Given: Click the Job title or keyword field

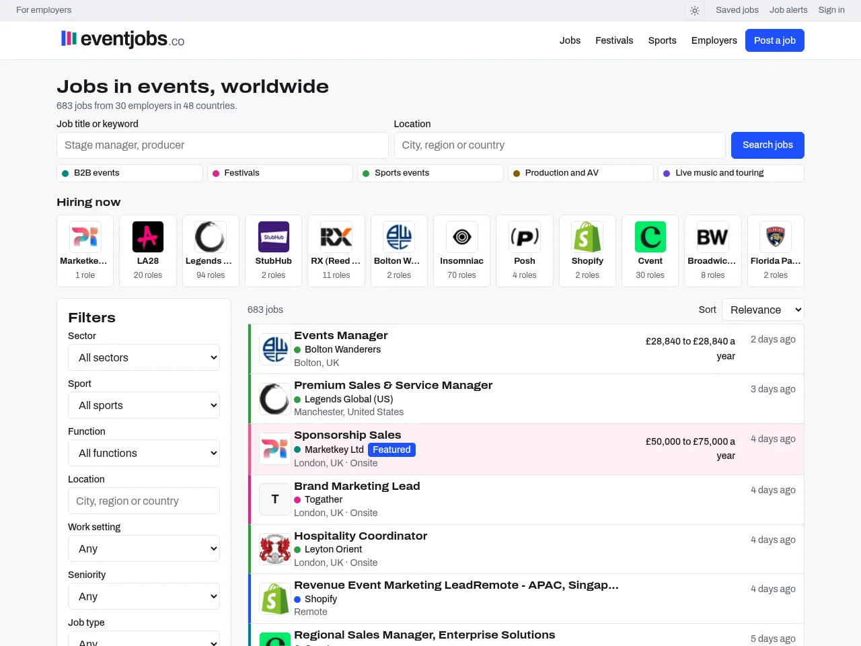Looking at the screenshot, I should click(x=223, y=145).
